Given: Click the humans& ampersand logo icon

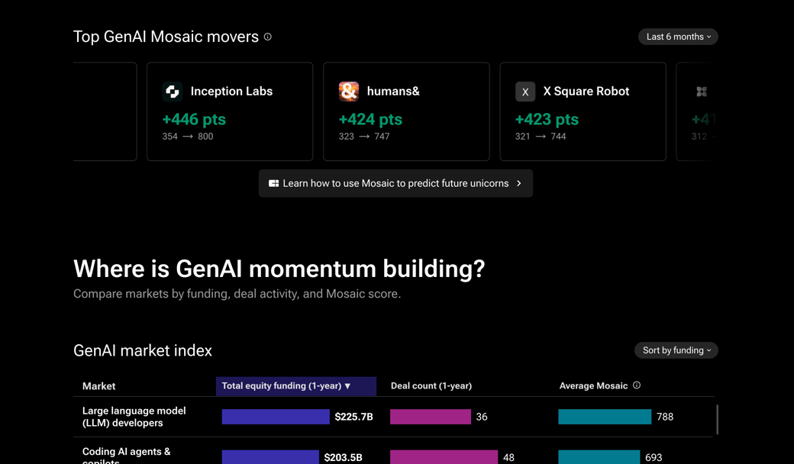Looking at the screenshot, I should [349, 92].
